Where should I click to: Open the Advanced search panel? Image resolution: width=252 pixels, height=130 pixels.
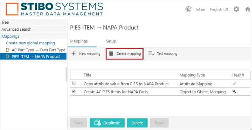tap(16, 29)
